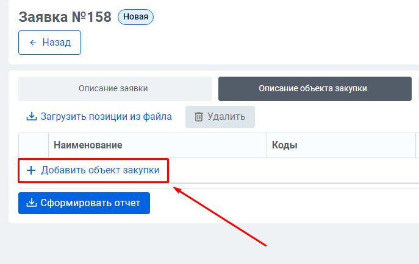Click Добавить объект закупки
Viewport: 419px width, 264px height.
tap(93, 170)
